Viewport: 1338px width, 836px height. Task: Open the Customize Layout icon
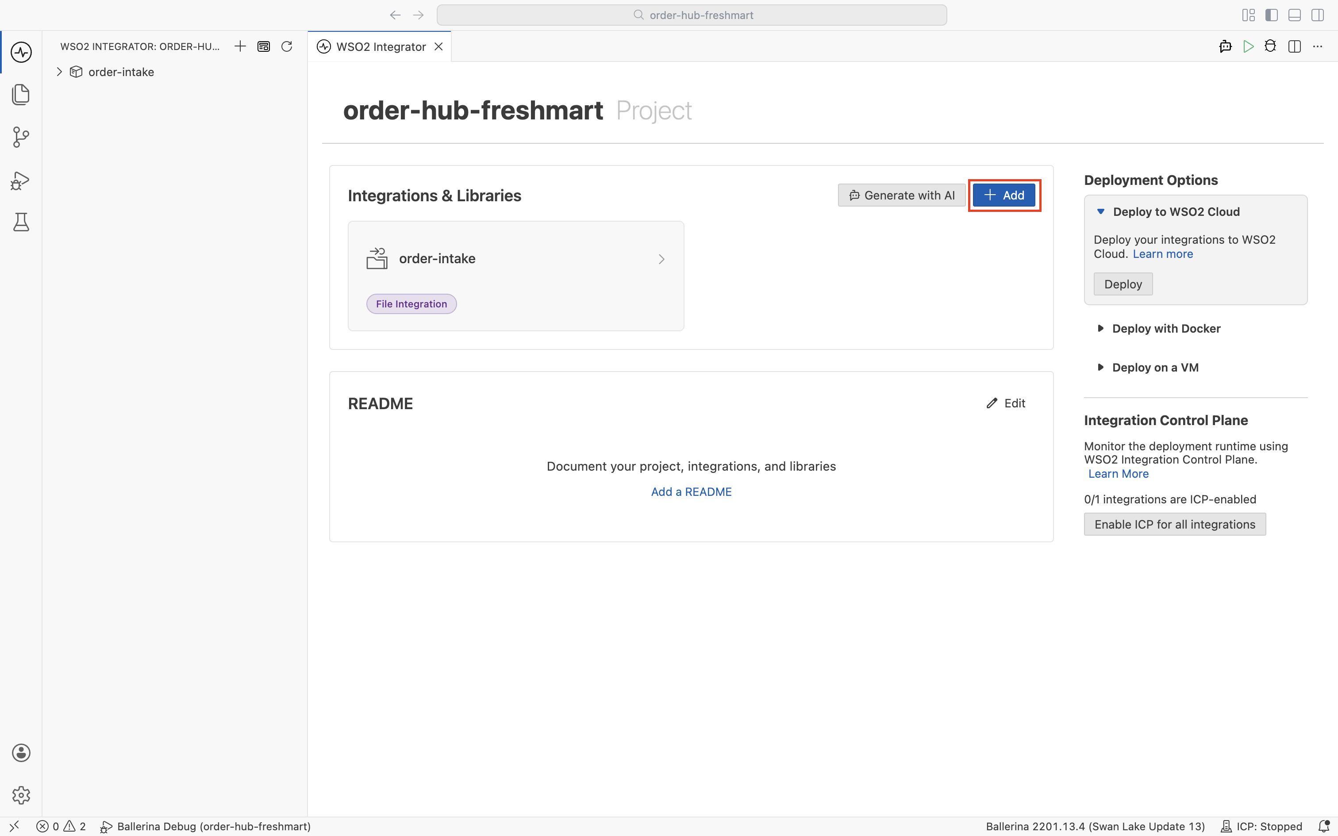click(1249, 15)
